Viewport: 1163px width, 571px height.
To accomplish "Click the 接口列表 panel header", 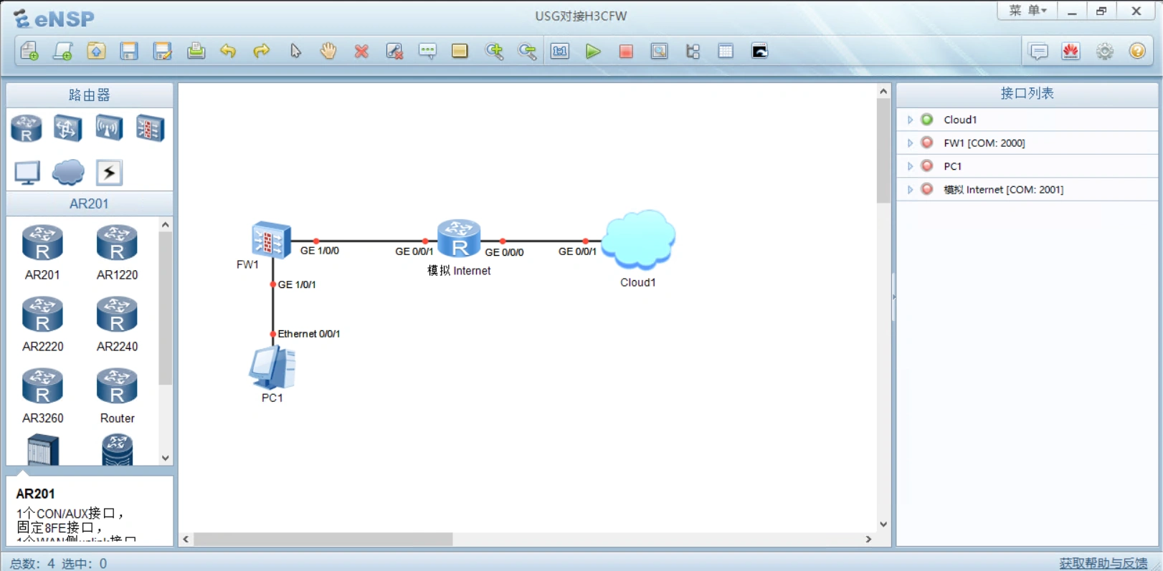I will [1027, 94].
